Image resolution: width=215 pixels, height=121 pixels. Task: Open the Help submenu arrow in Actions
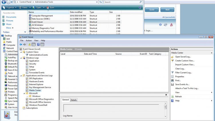point(212,101)
